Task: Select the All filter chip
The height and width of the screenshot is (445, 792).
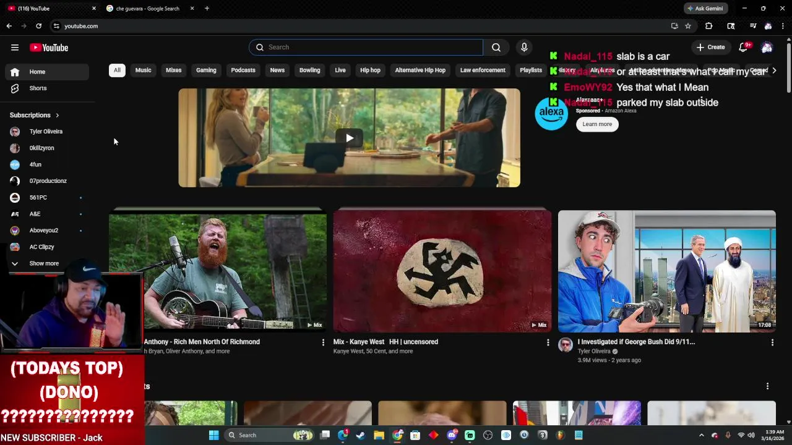Action: pyautogui.click(x=117, y=70)
